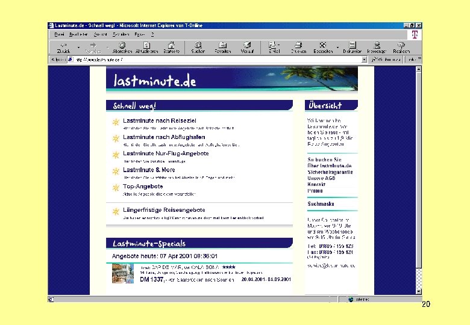Click sun icon beside Lastminute nach Reiseziel
The height and width of the screenshot is (325, 470).
pyautogui.click(x=116, y=122)
